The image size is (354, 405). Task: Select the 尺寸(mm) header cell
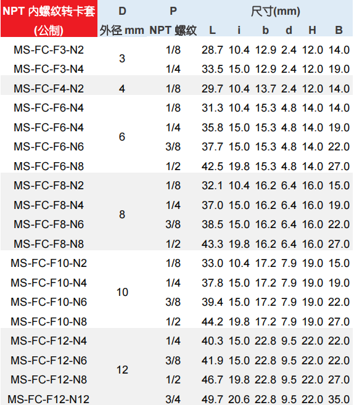coord(276,11)
